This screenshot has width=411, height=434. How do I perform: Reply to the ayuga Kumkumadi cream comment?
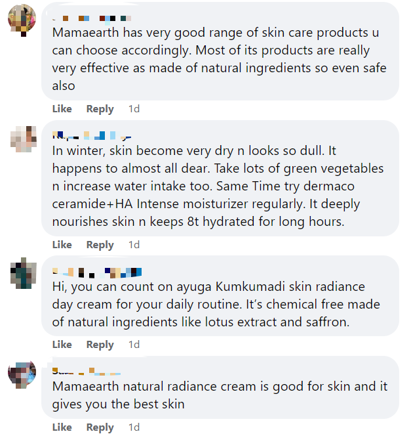[100, 345]
